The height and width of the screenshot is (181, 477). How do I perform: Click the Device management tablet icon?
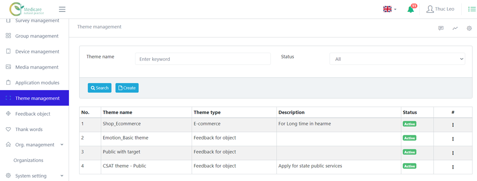click(9, 51)
